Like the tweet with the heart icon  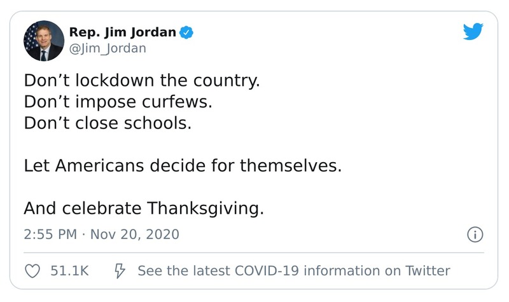pos(32,271)
